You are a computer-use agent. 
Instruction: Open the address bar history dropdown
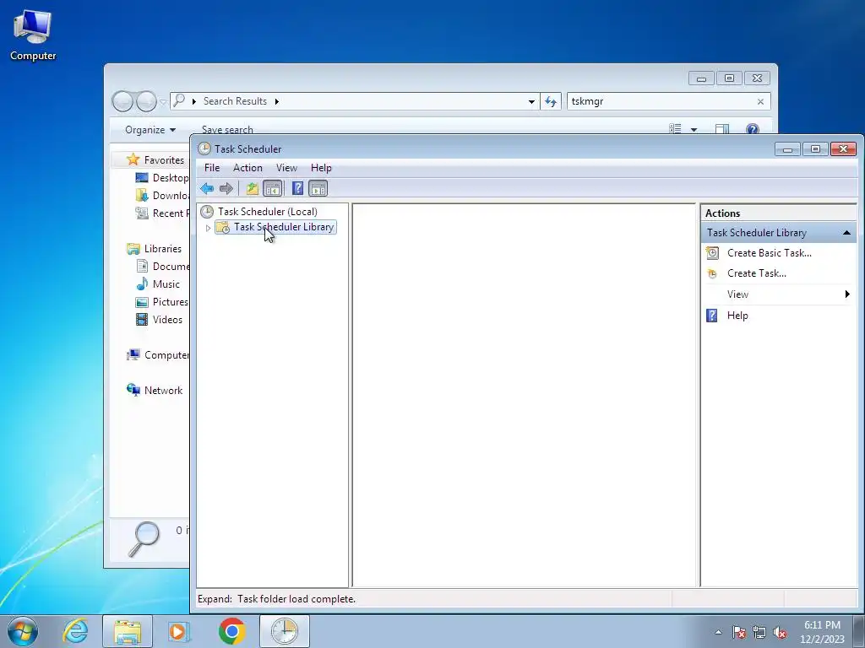(x=531, y=102)
